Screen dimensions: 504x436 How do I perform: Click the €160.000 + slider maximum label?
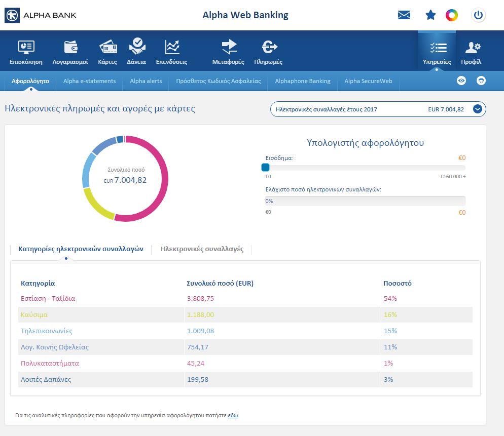point(453,177)
